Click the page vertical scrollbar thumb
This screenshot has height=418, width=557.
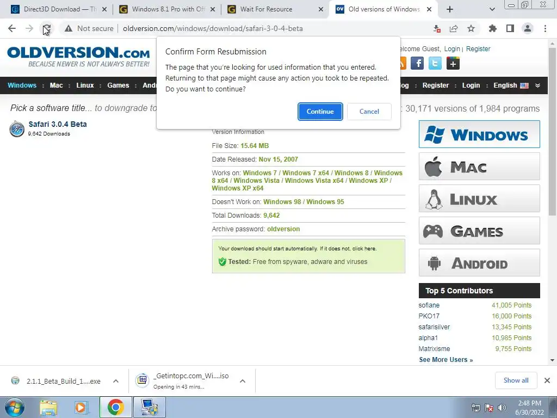pyautogui.click(x=552, y=132)
